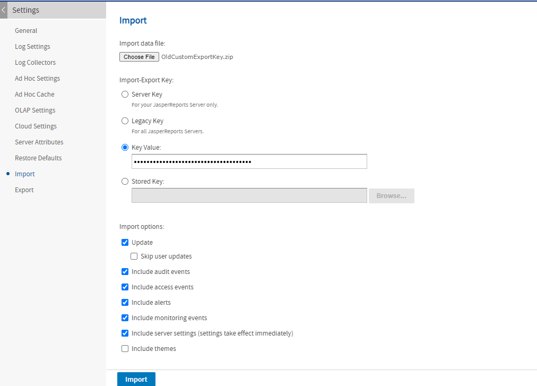This screenshot has width=537, height=386.
Task: Click the Settings panel header title
Action: [x=25, y=10]
